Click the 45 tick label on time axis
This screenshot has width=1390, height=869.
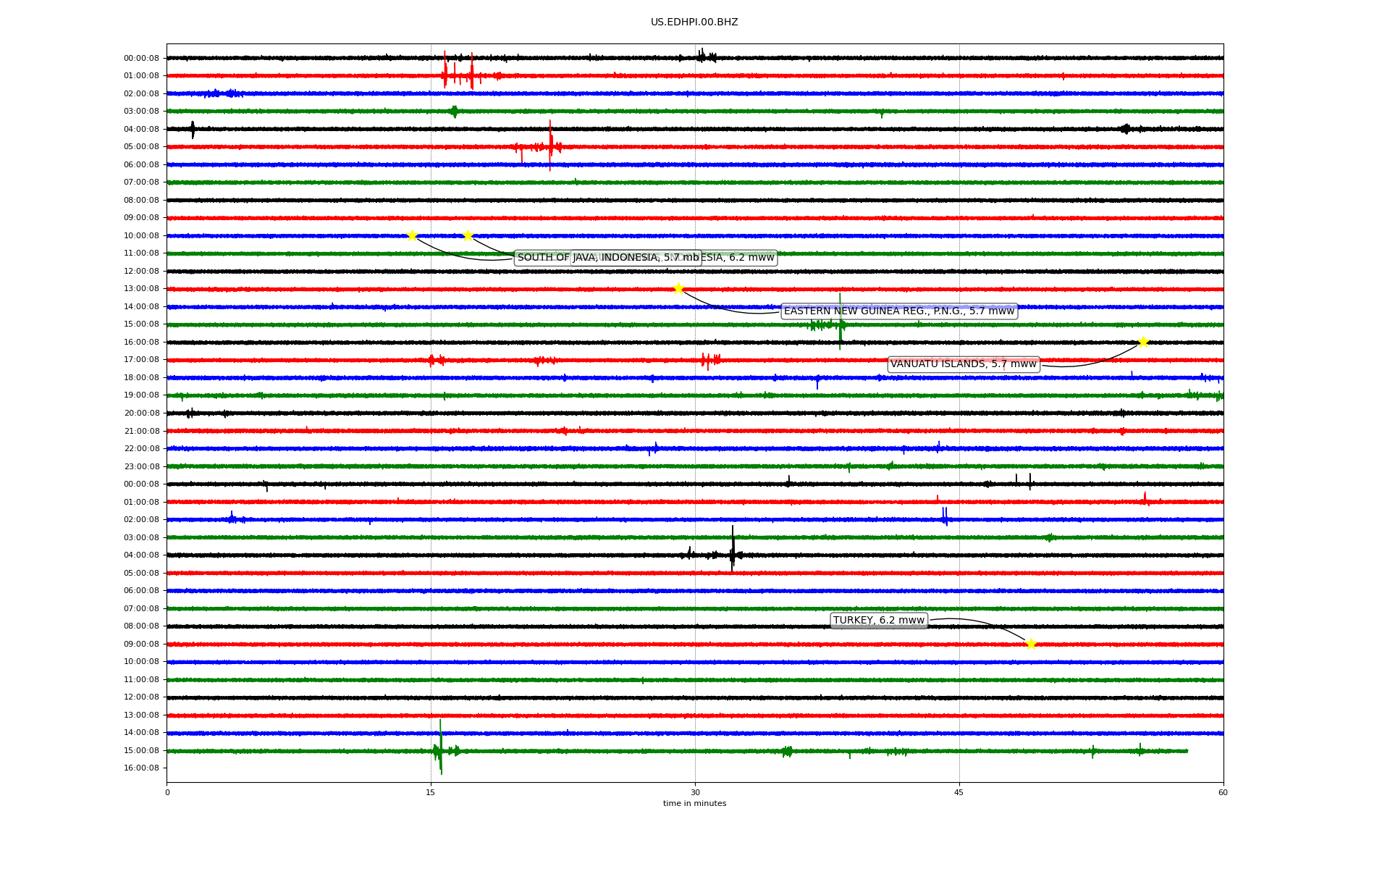959,792
